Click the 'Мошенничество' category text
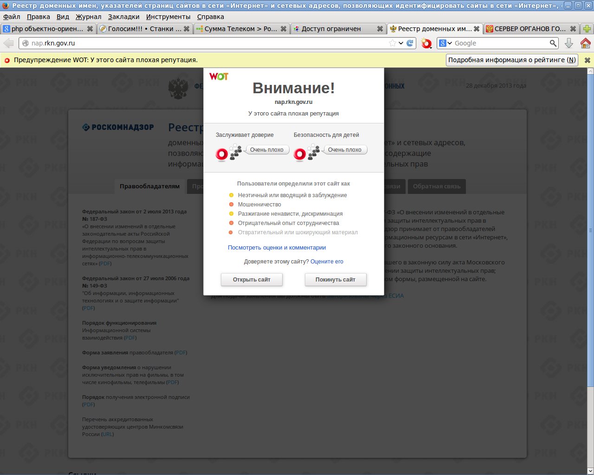Image resolution: width=594 pixels, height=475 pixels. (259, 205)
